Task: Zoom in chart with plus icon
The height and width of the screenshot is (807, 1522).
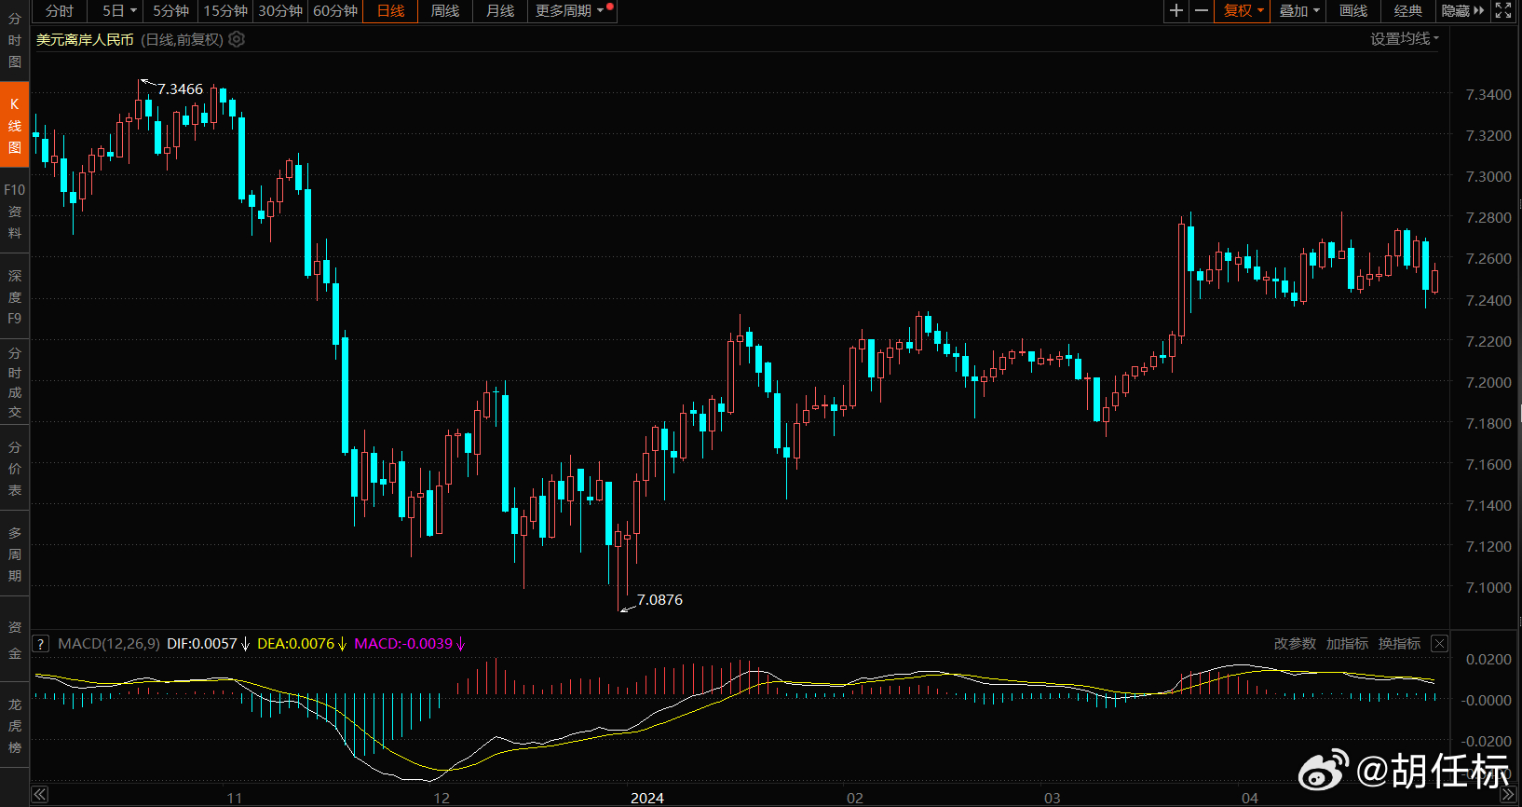Action: point(1176,10)
